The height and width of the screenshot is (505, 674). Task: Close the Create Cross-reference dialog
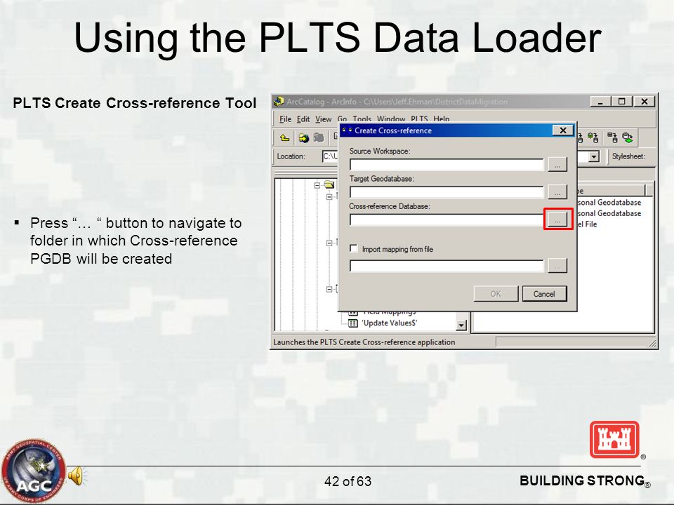click(562, 130)
